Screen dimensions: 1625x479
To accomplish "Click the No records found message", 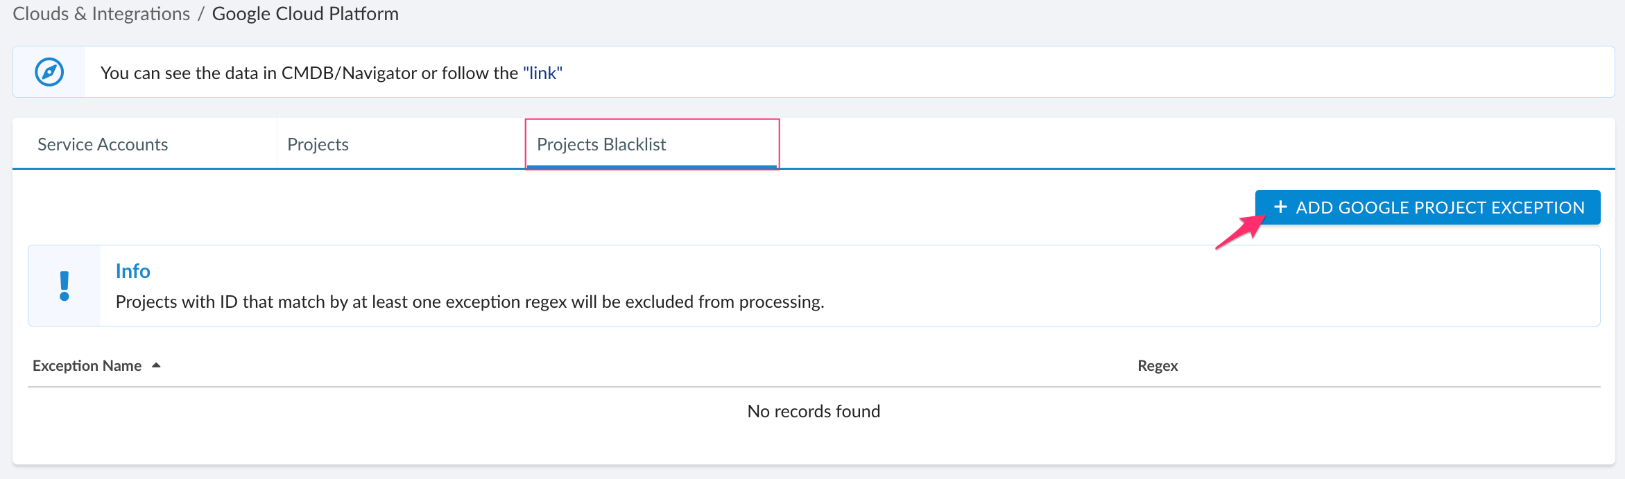I will [813, 410].
